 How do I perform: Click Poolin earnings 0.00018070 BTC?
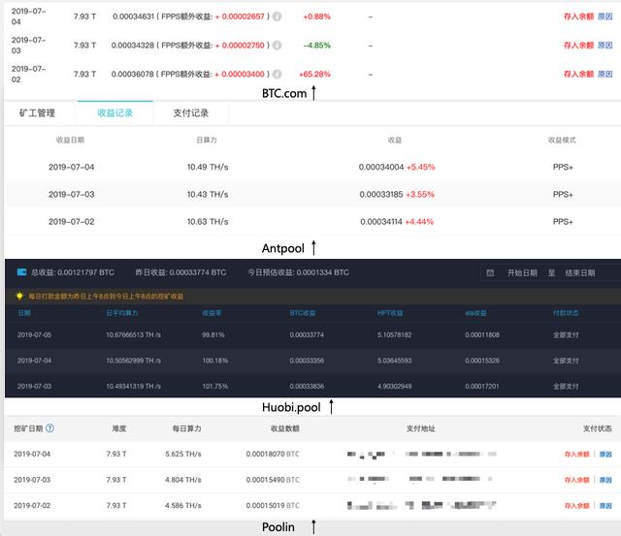tap(273, 455)
